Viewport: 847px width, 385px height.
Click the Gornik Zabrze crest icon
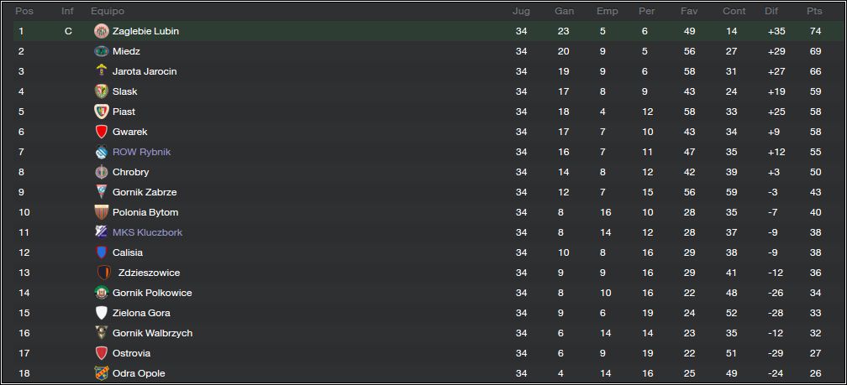pyautogui.click(x=102, y=192)
